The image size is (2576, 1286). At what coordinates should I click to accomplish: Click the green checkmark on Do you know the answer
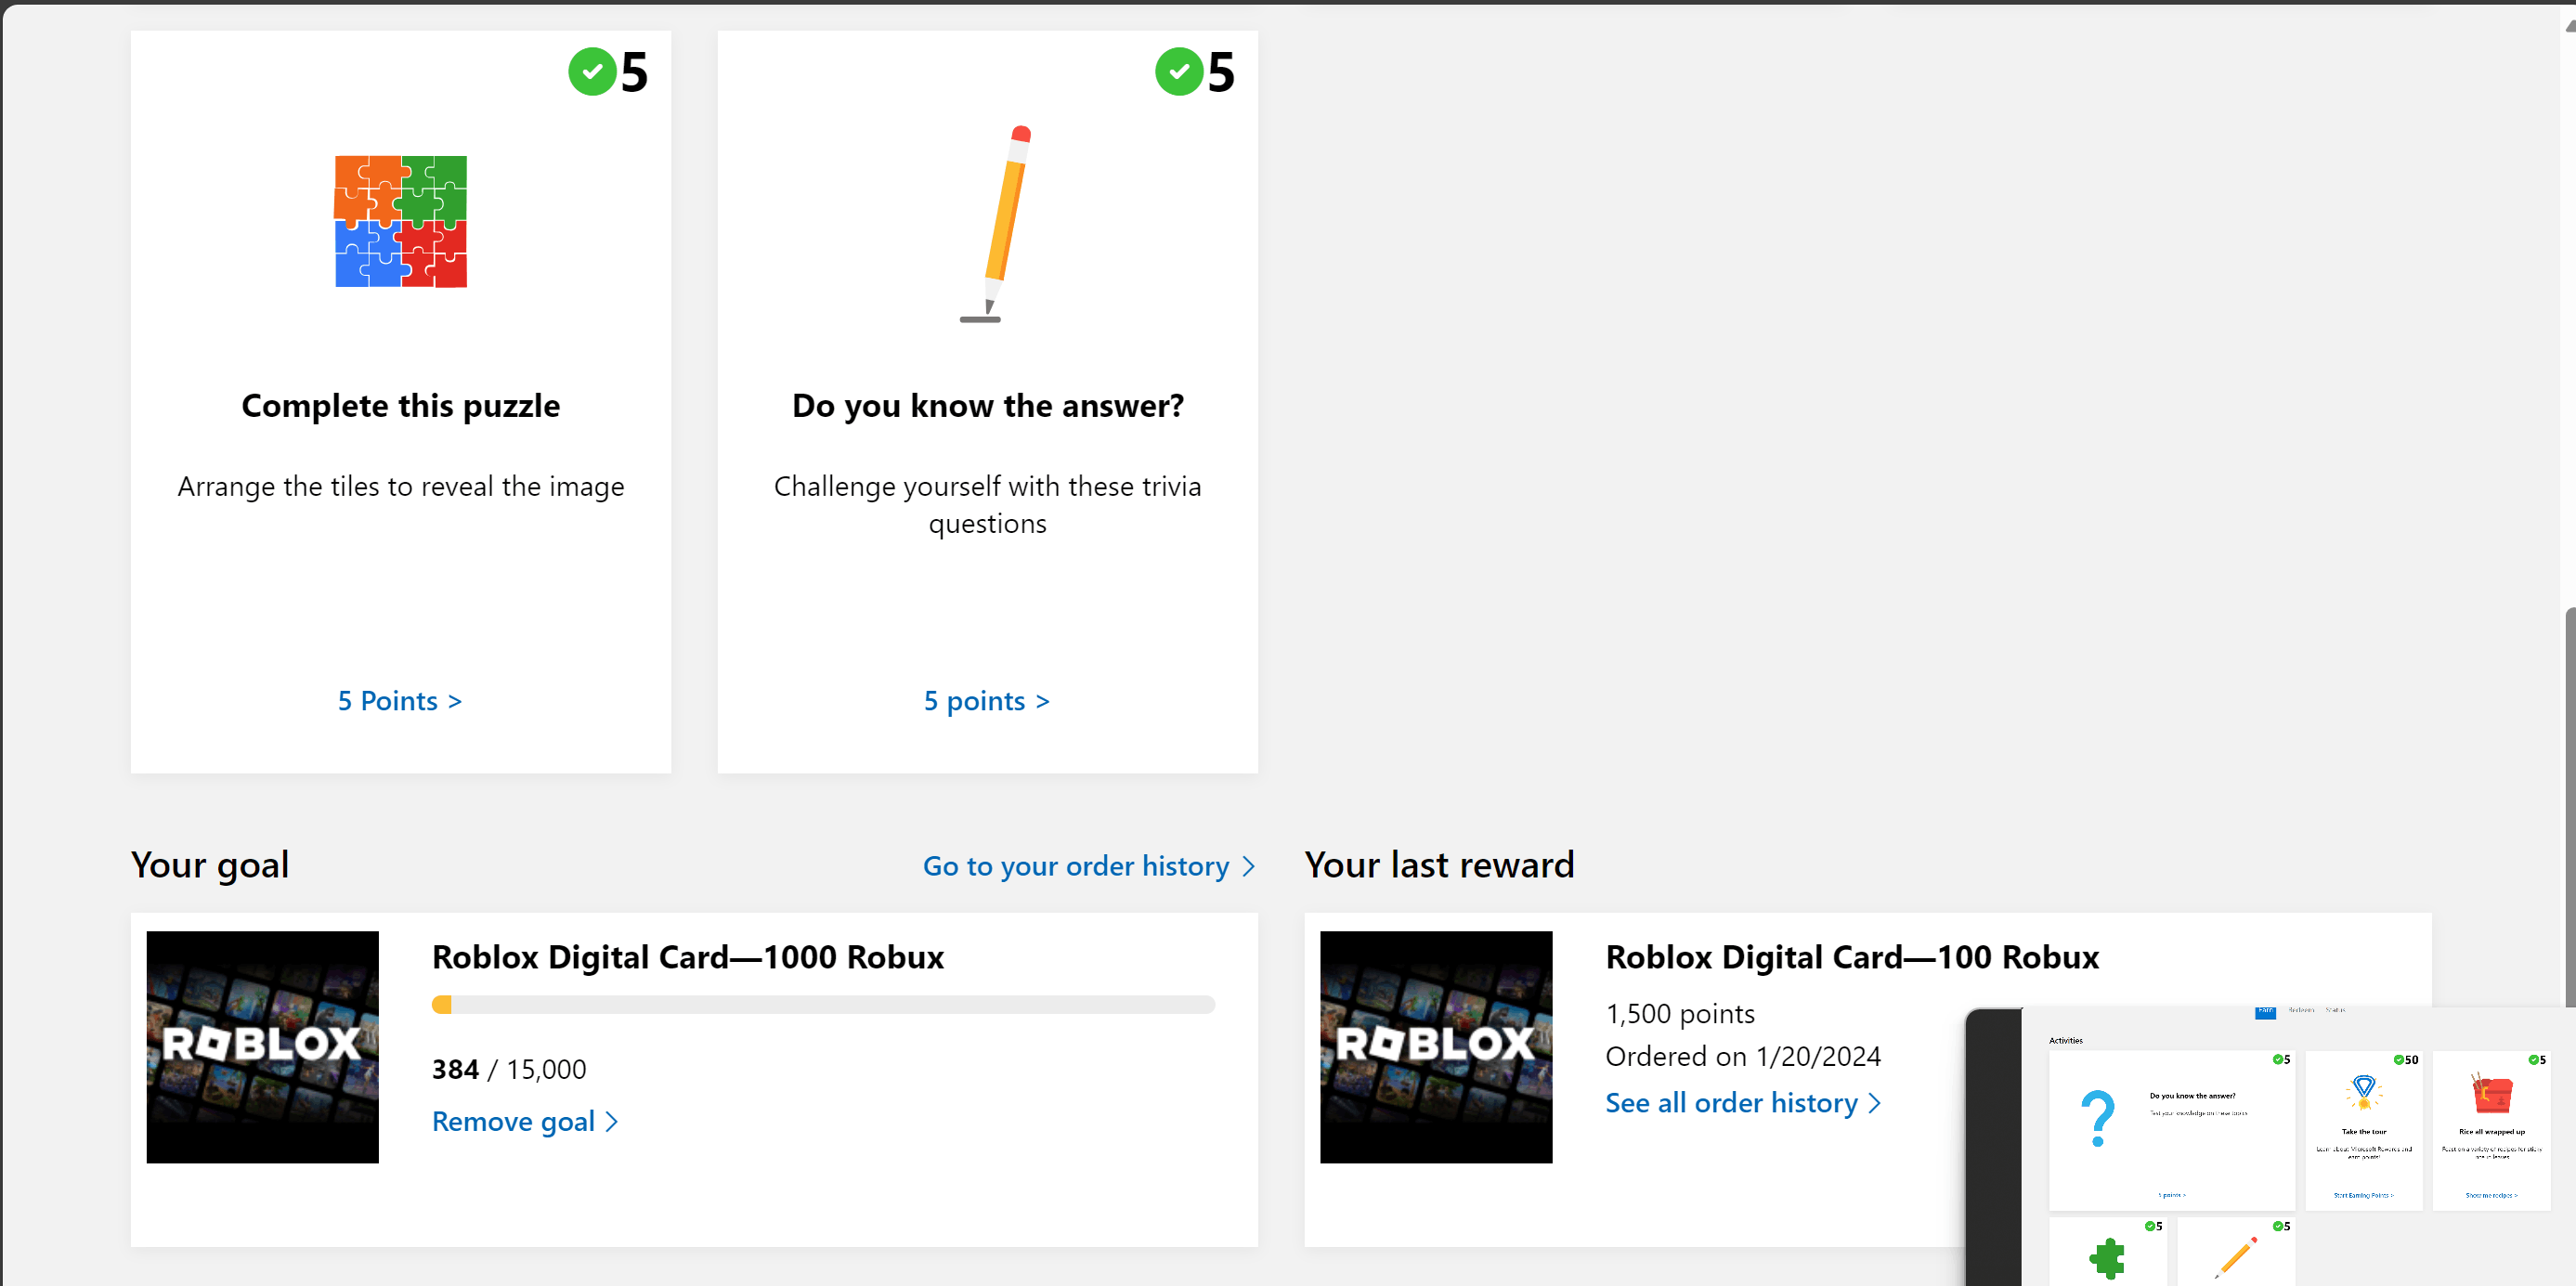pyautogui.click(x=1180, y=71)
